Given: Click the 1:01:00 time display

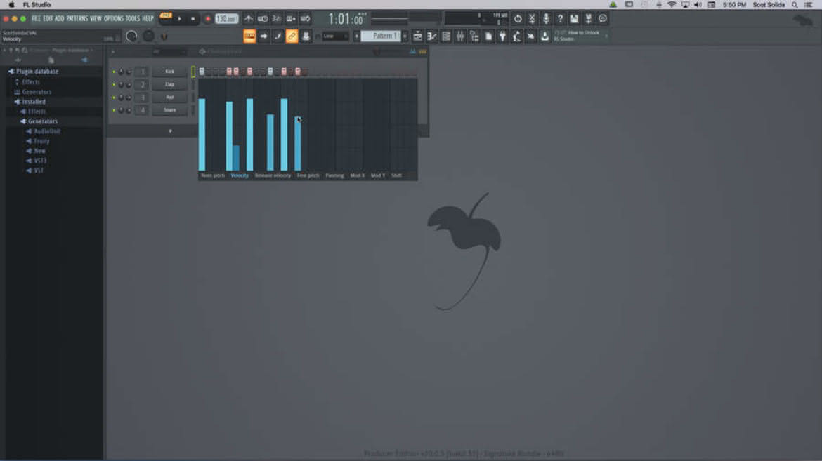Looking at the screenshot, I should pos(346,20).
